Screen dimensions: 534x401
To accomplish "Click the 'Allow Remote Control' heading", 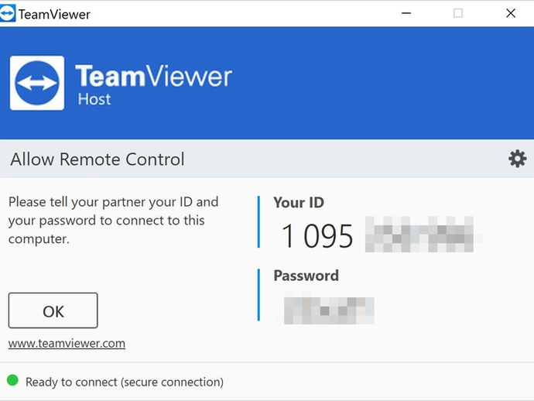I will (x=98, y=159).
